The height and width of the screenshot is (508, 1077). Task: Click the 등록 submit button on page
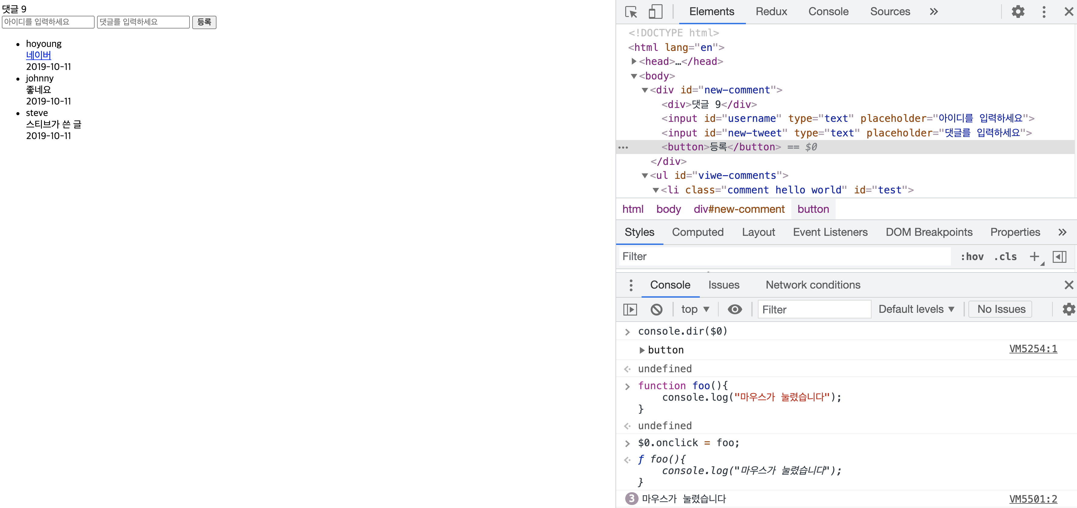tap(204, 22)
